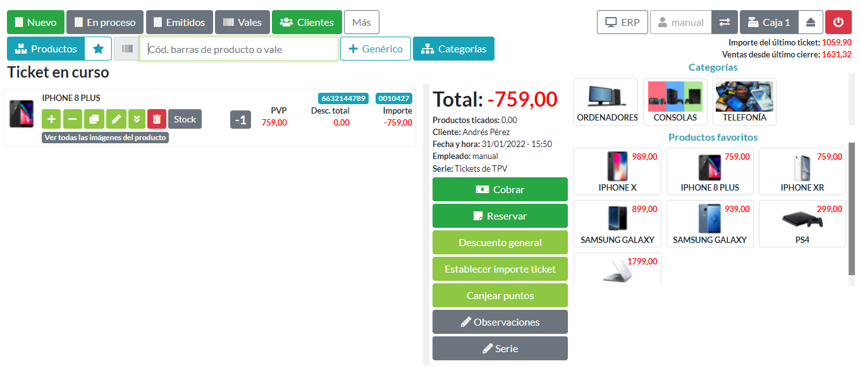Click the swap user arrows icon
860x366 pixels.
pyautogui.click(x=724, y=22)
